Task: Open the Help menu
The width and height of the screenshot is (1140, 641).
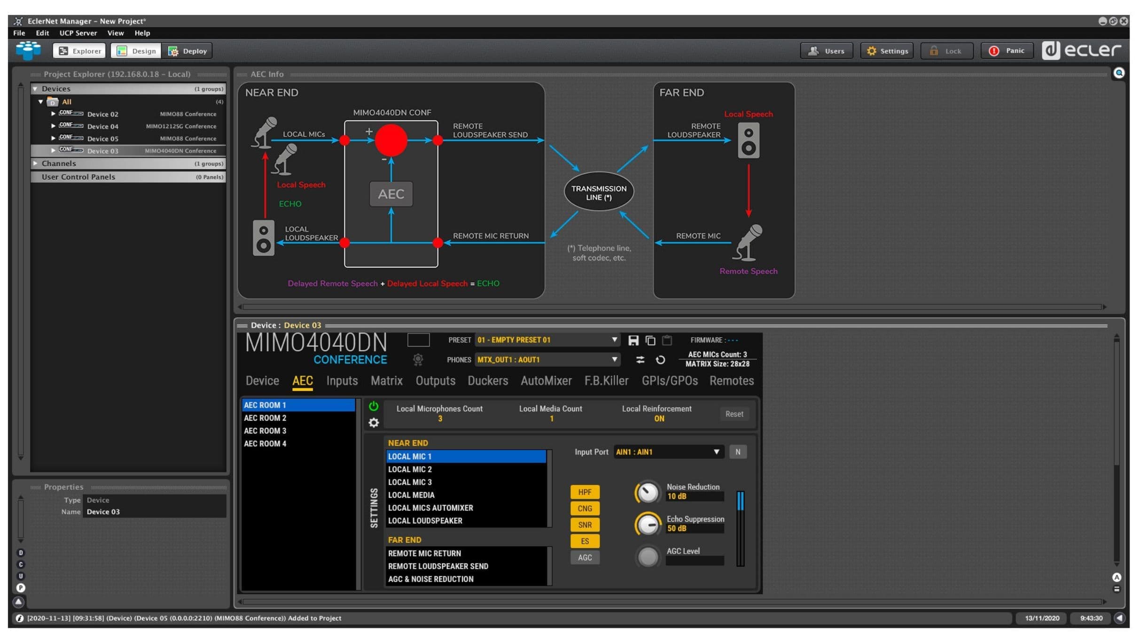Action: (142, 33)
